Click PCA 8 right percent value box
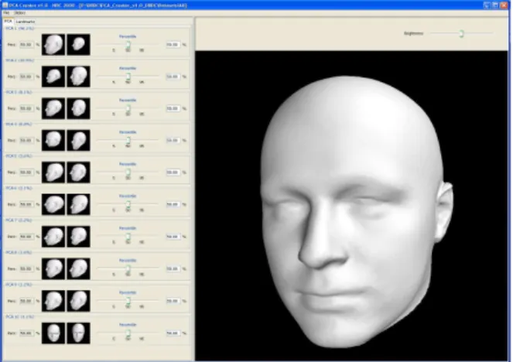 tap(173, 269)
